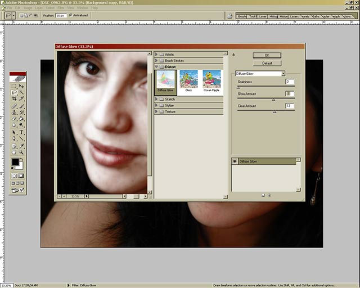Select the Blur tool
This screenshot has height=288, width=360.
tap(14, 125)
